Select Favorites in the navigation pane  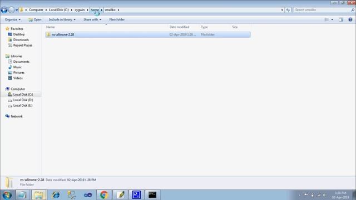(17, 29)
